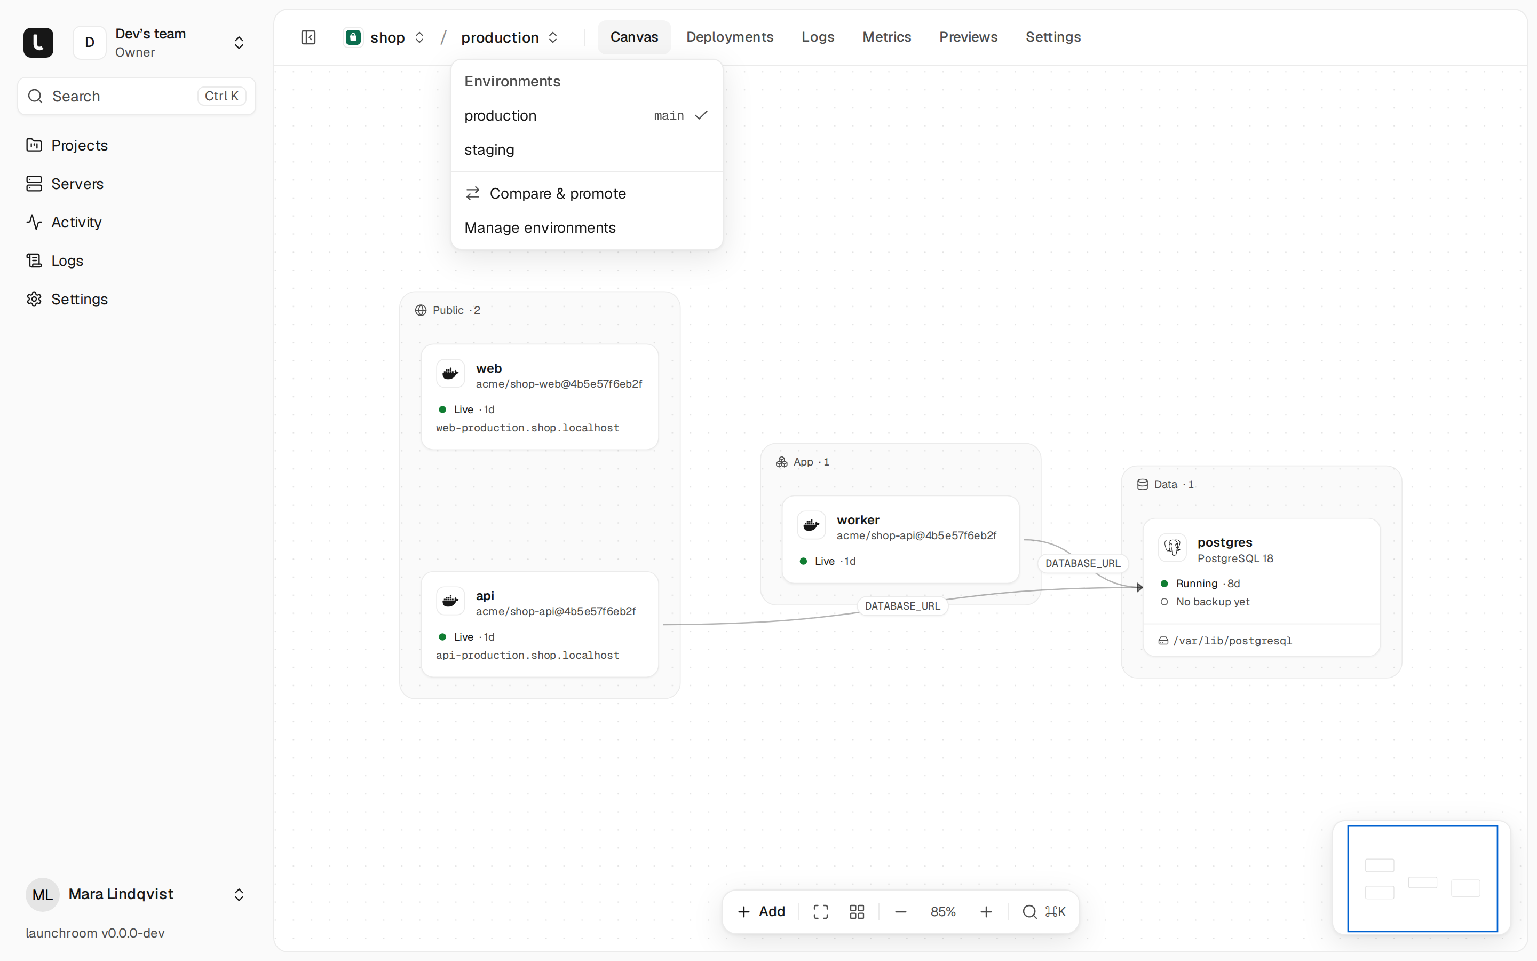Click the postgres elephant icon
Screen dimensions: 1537x961
pyautogui.click(x=1172, y=548)
